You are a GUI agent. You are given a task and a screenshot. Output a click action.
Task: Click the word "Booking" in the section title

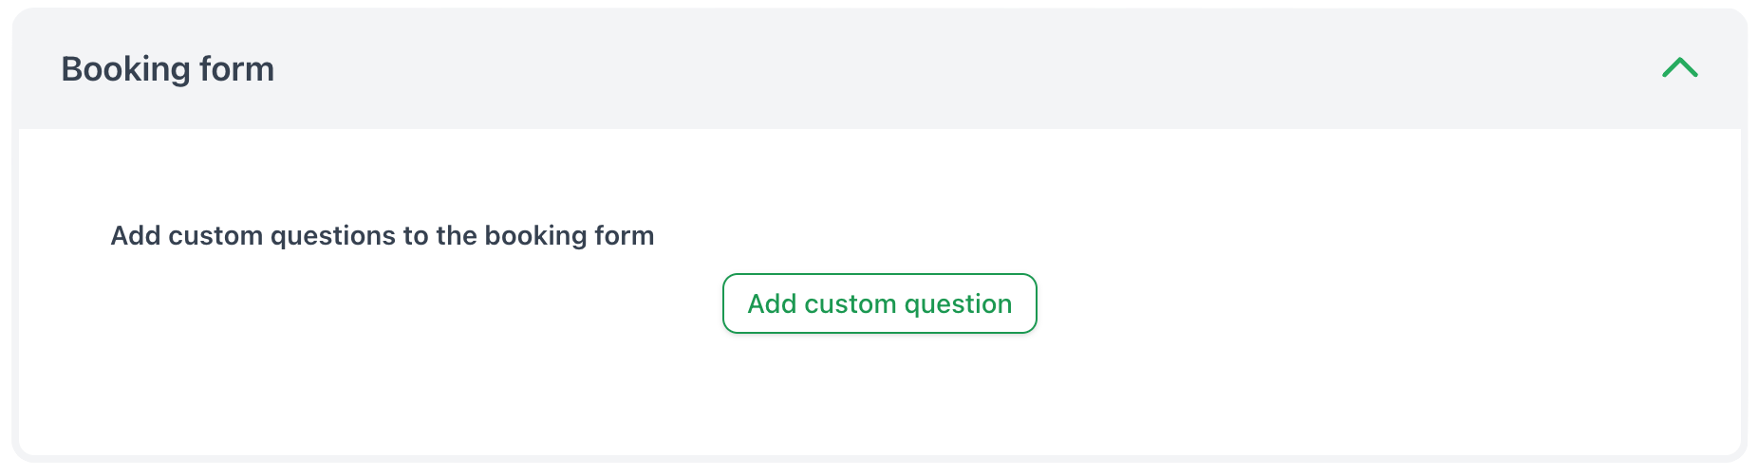click(x=125, y=69)
